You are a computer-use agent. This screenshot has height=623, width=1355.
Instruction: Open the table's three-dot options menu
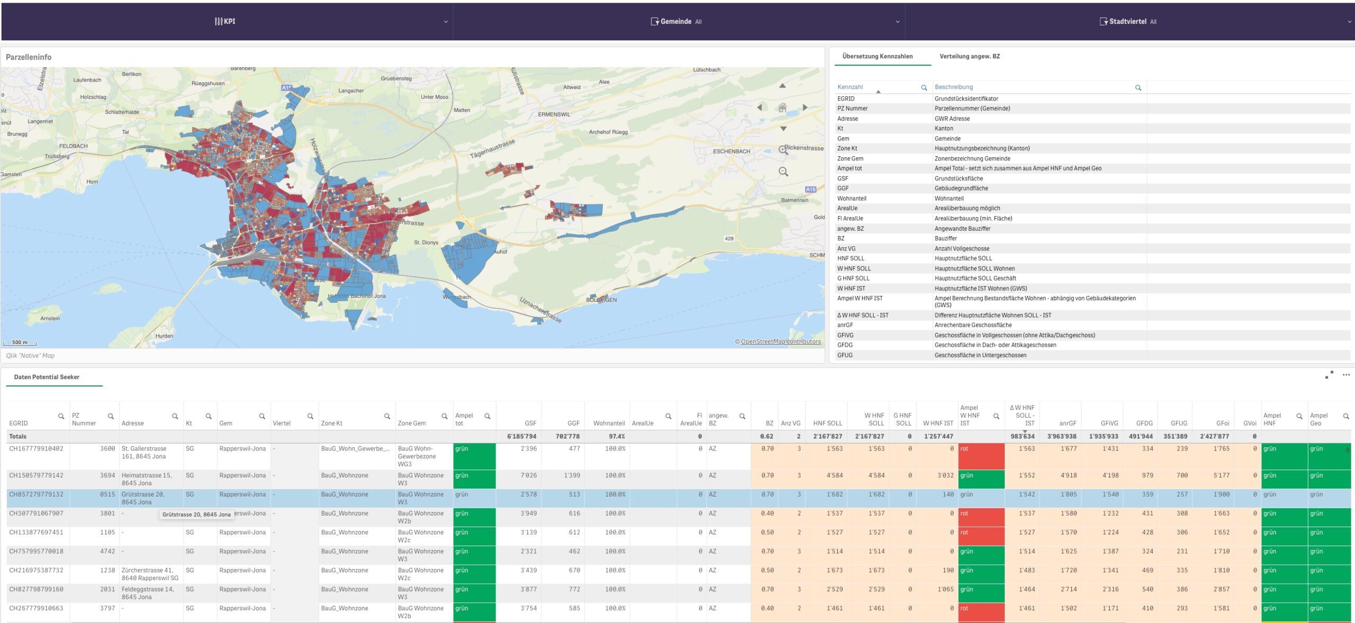1346,375
